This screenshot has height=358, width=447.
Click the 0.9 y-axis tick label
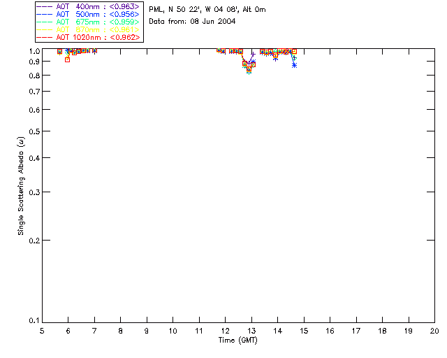(34, 62)
